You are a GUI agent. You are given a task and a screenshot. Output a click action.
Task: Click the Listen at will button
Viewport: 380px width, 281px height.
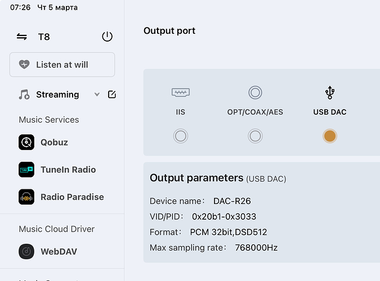(x=62, y=65)
